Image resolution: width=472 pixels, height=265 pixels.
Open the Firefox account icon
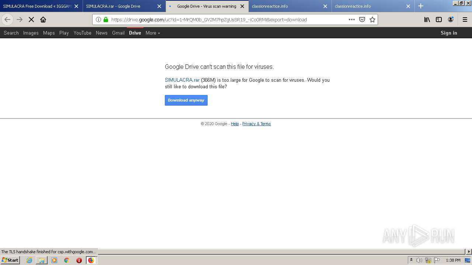(x=451, y=20)
